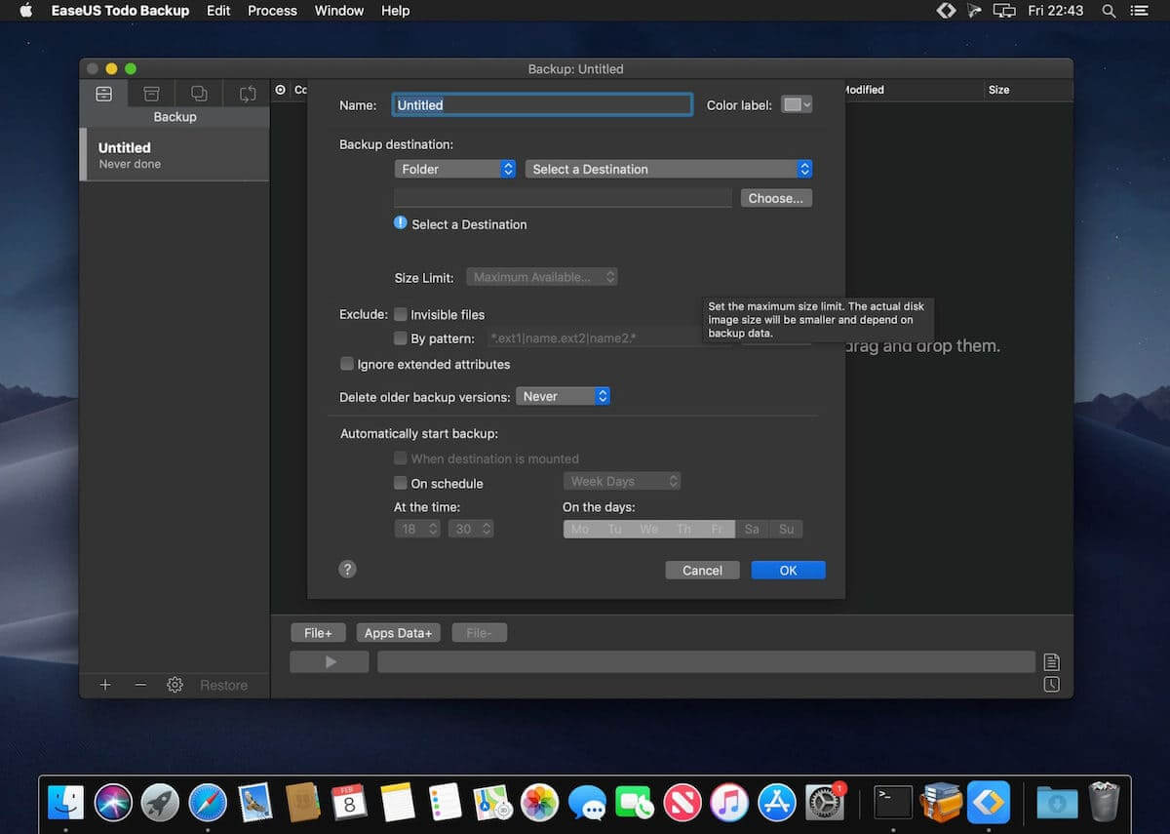Image resolution: width=1170 pixels, height=834 pixels.
Task: Launch Siri from the dock
Action: pyautogui.click(x=113, y=802)
